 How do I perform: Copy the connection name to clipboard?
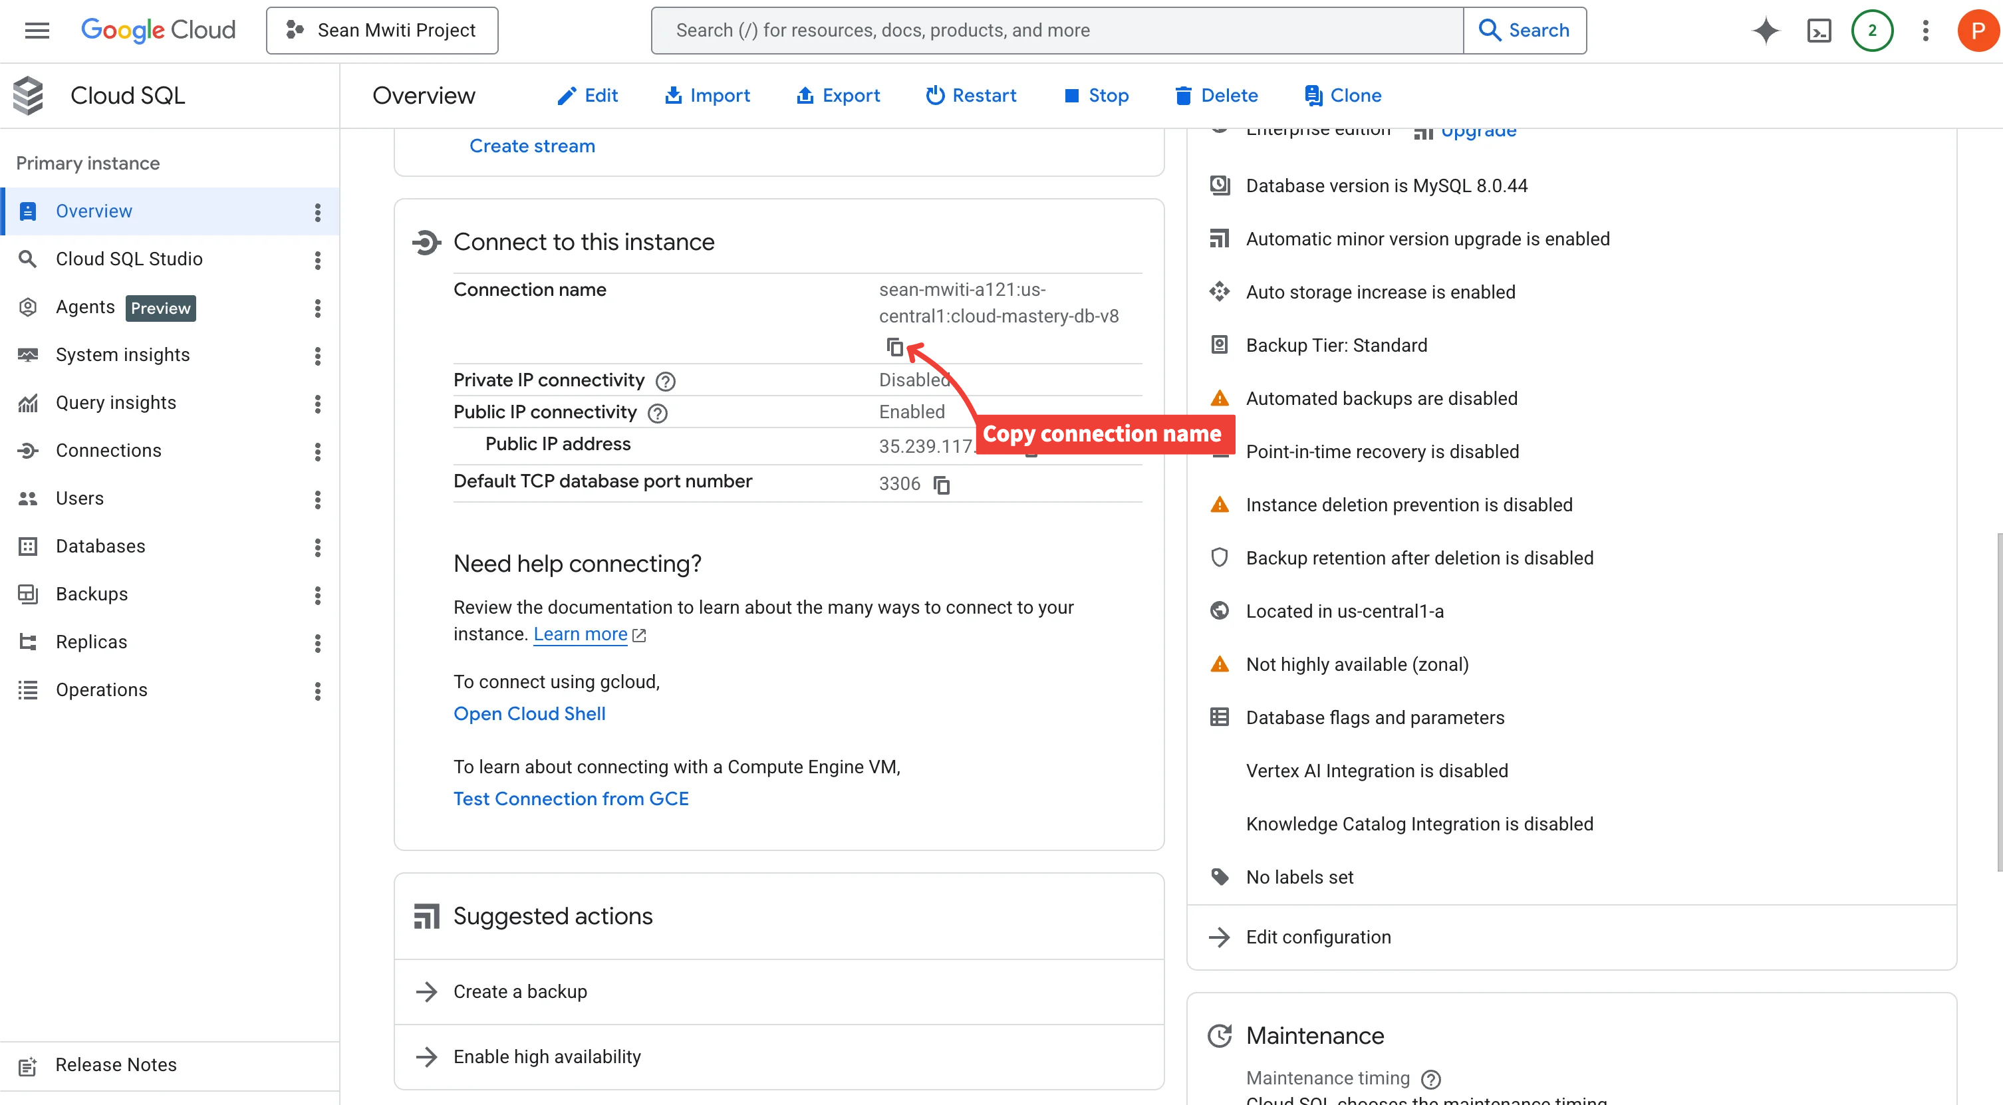point(895,347)
